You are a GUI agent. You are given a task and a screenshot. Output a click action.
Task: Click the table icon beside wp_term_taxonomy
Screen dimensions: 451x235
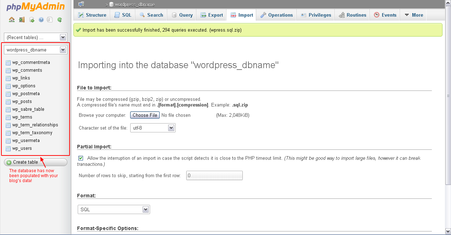point(8,133)
